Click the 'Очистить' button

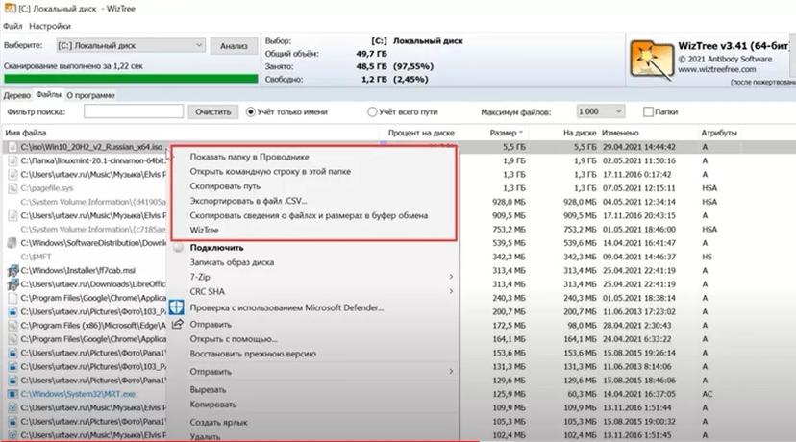click(x=213, y=112)
